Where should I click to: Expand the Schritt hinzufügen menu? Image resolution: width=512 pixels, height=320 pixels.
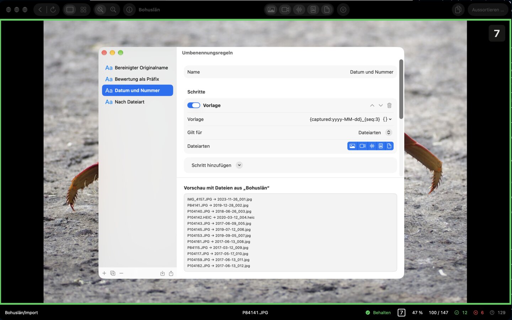click(239, 165)
